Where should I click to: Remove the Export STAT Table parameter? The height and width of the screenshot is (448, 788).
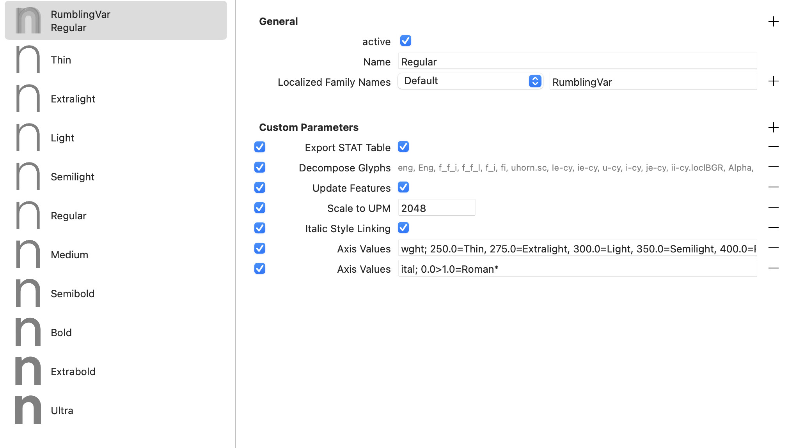click(x=773, y=147)
